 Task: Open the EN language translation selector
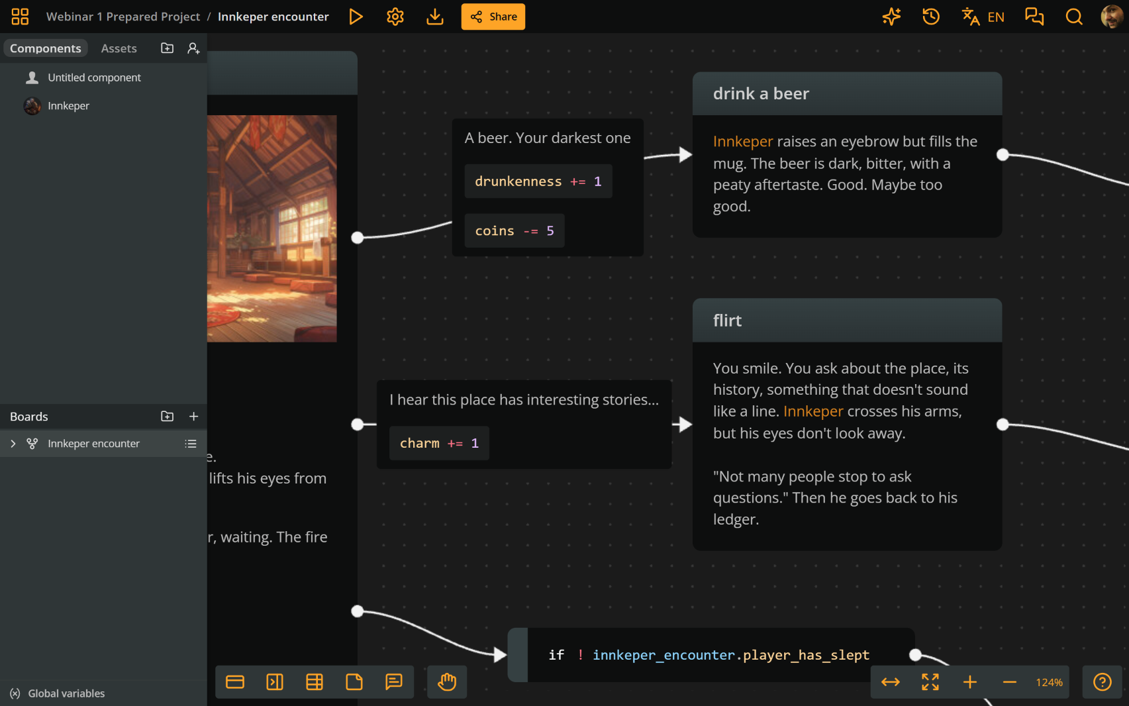(x=983, y=17)
